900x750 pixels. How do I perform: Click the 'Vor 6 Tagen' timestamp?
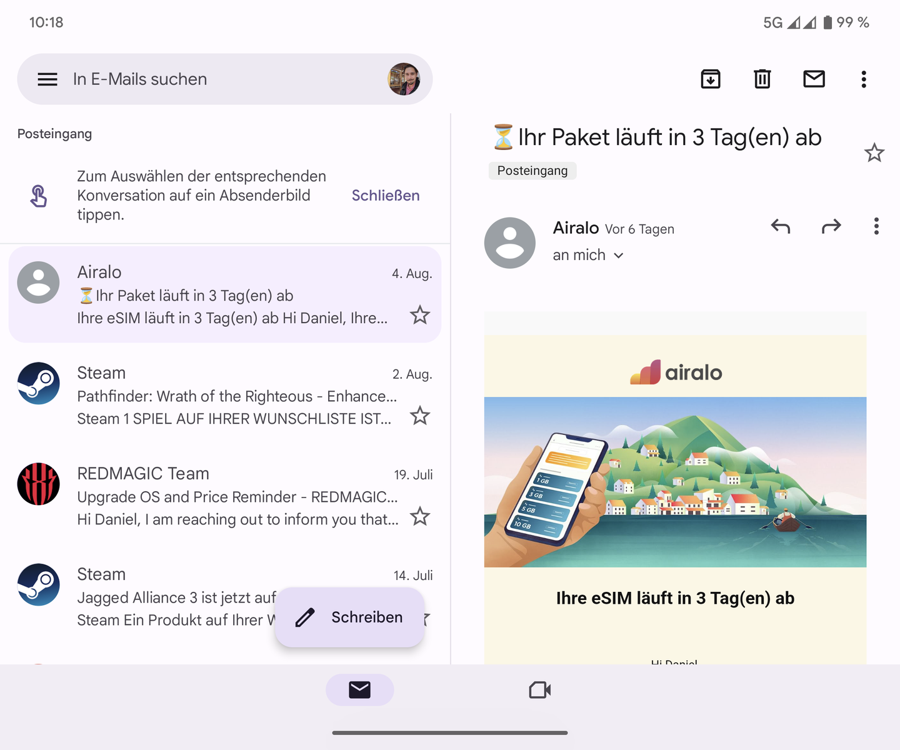[639, 229]
